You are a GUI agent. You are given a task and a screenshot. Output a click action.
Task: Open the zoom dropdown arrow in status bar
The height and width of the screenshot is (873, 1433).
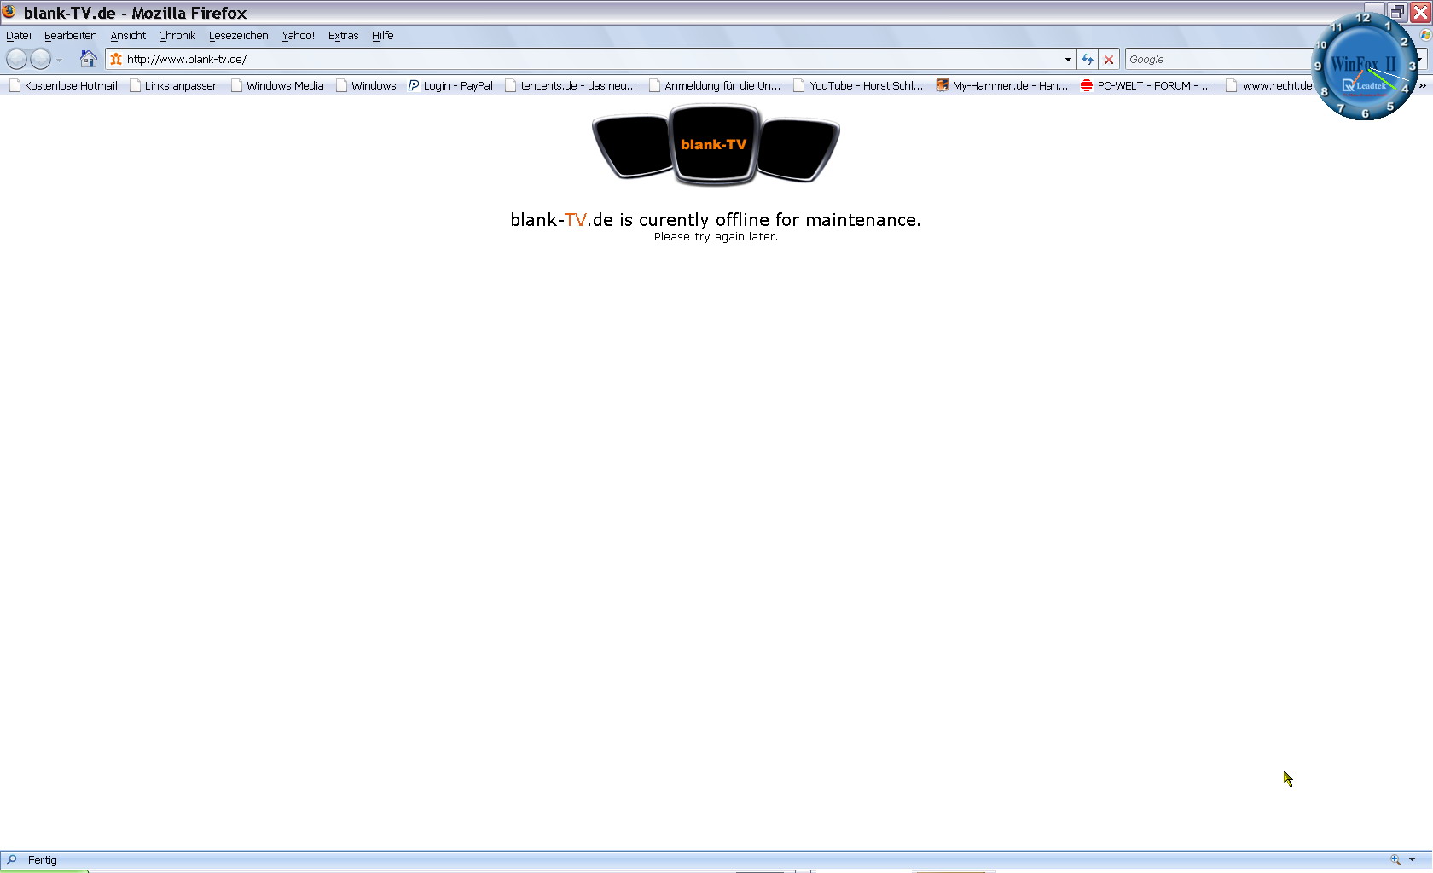pos(1412,859)
